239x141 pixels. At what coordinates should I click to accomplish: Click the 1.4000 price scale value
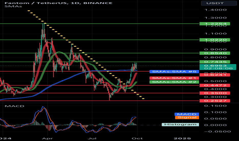(215, 10)
